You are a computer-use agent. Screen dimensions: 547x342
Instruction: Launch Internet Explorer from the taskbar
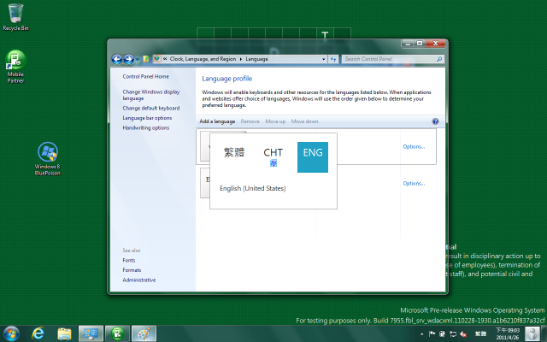pos(38,333)
